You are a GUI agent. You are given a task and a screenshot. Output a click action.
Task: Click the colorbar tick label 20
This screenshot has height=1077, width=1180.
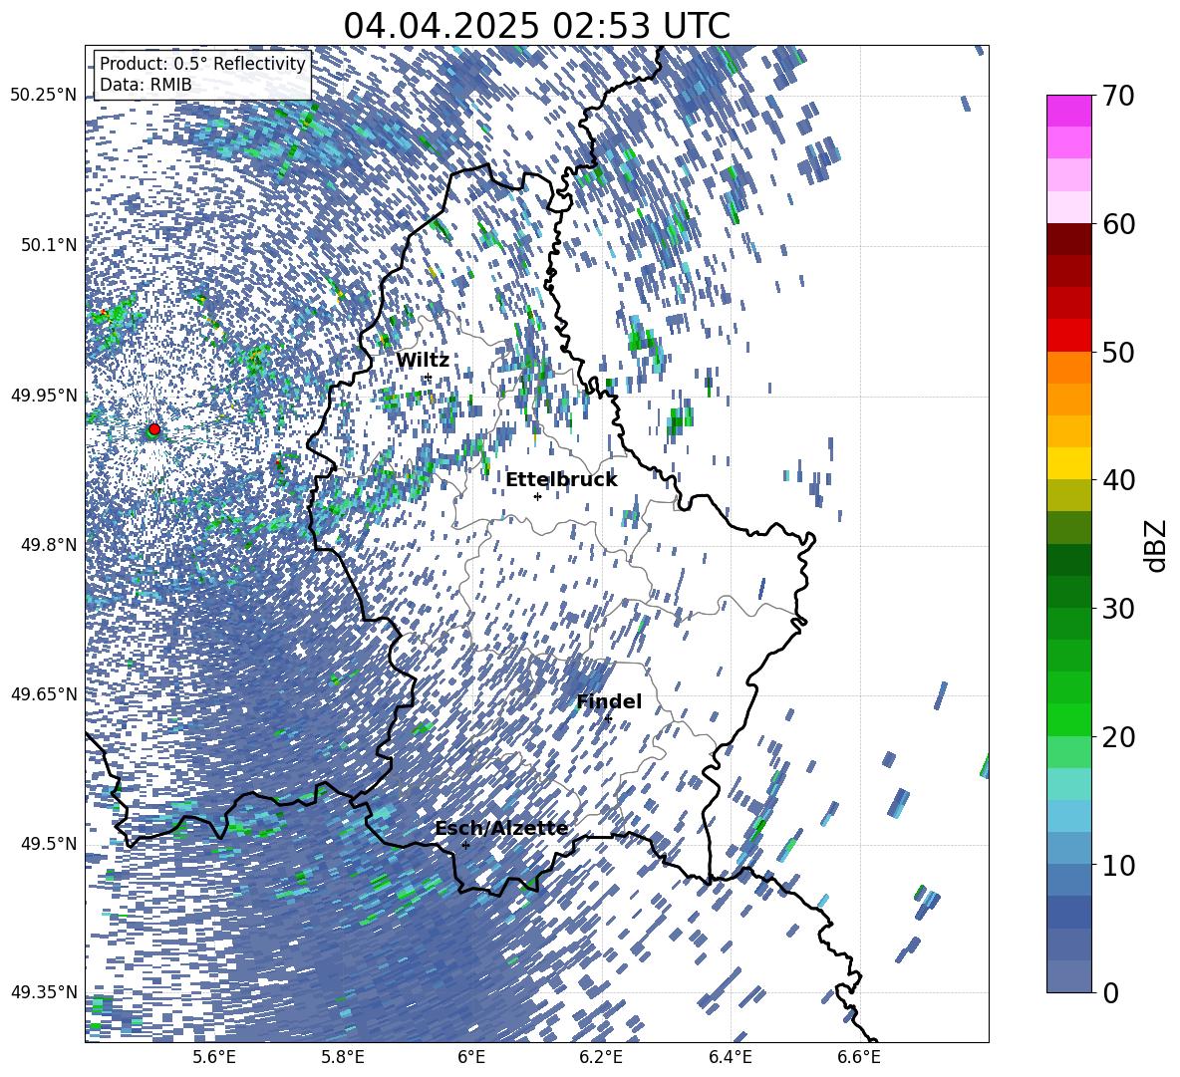point(1118,737)
